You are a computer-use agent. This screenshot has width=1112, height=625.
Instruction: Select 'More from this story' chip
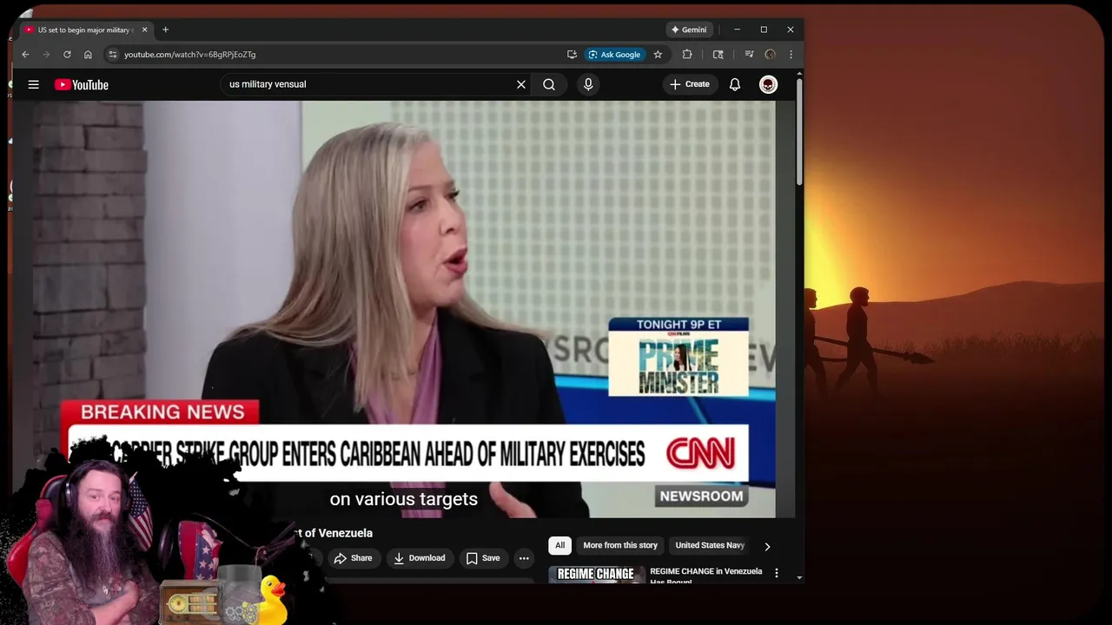pos(620,545)
